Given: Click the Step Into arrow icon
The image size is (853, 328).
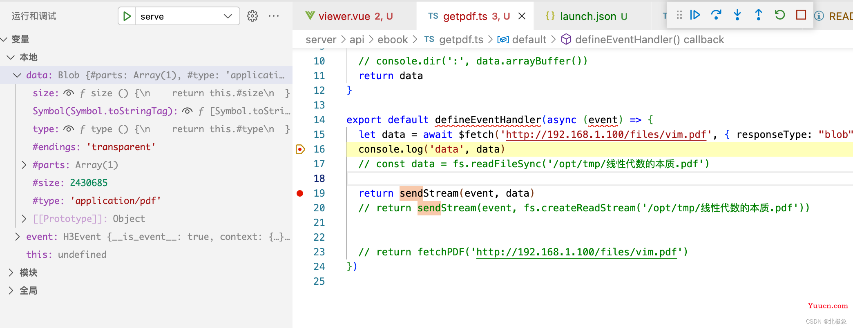Looking at the screenshot, I should (737, 15).
